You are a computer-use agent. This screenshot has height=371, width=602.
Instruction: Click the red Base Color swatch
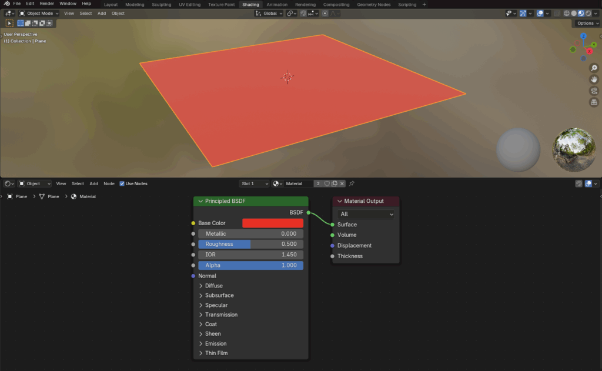tap(273, 223)
